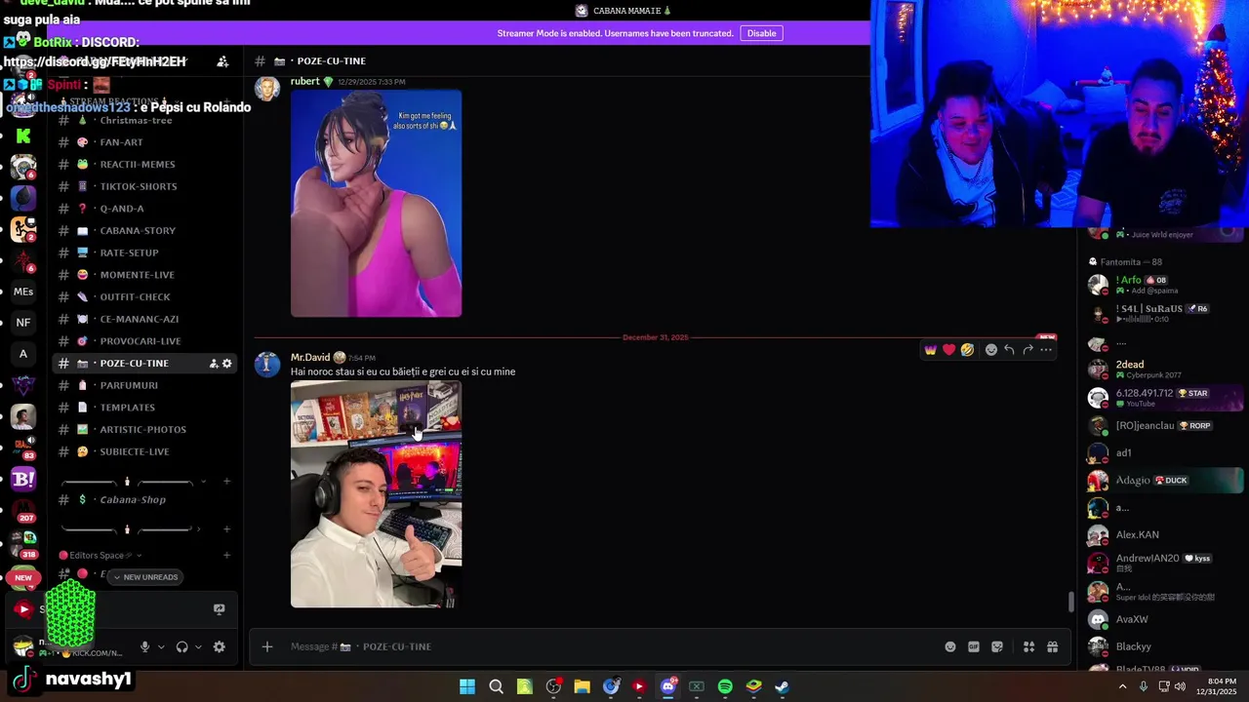1249x702 pixels.
Task: Edit POZE-CU-TINE channel settings gear
Action: [227, 364]
